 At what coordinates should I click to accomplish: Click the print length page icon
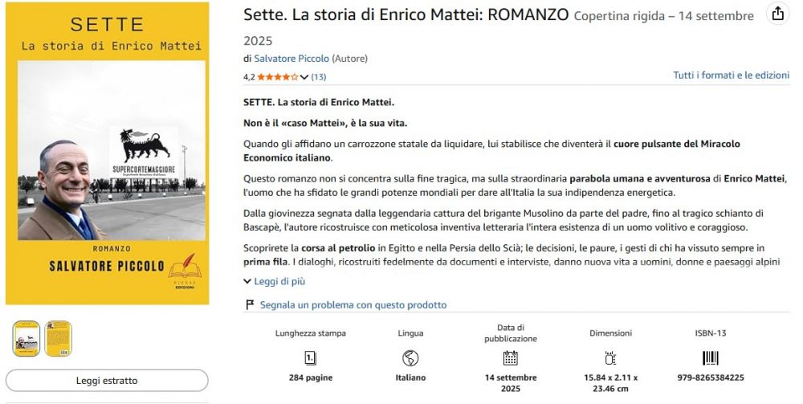click(310, 358)
